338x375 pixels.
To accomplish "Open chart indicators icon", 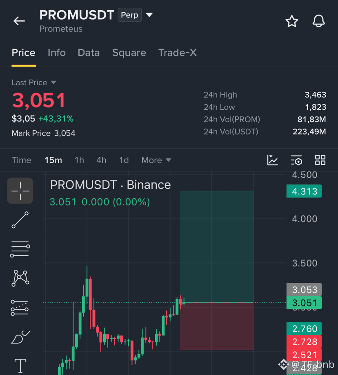I will (272, 160).
